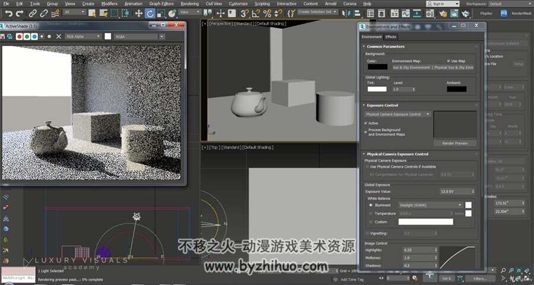Click the Render Preview button
Image resolution: width=534 pixels, height=285 pixels.
pos(454,143)
